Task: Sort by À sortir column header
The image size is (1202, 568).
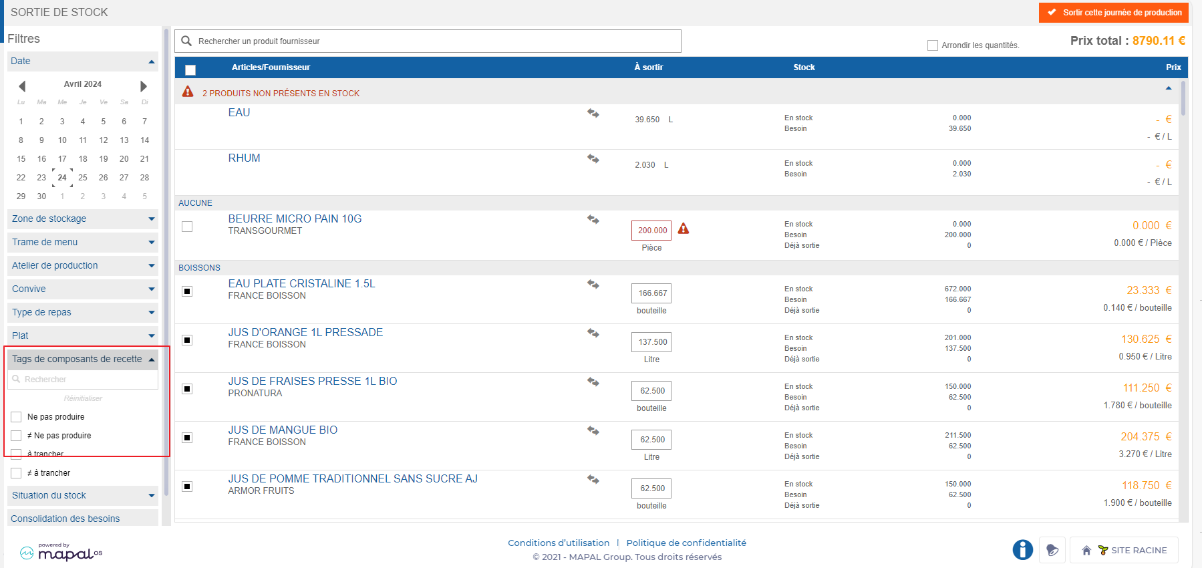Action: (649, 67)
